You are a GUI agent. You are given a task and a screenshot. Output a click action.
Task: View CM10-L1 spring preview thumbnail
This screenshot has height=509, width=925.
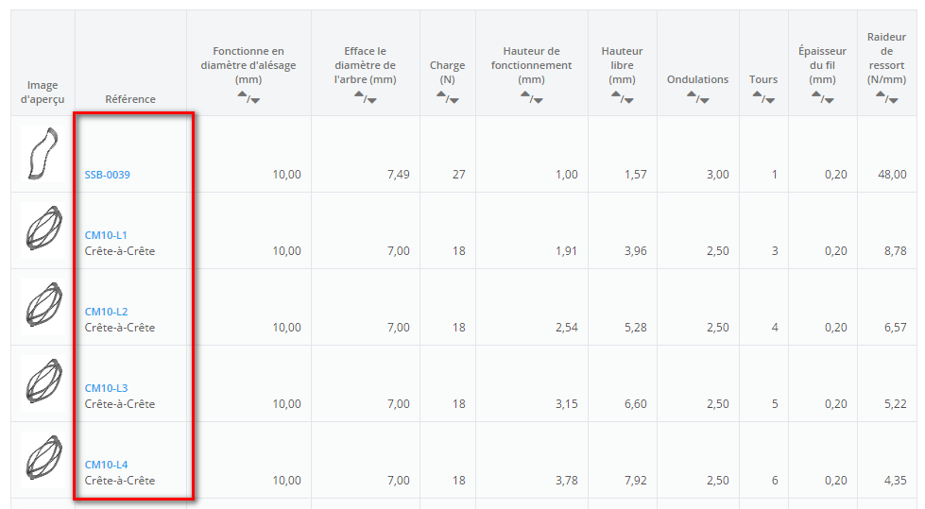43,229
